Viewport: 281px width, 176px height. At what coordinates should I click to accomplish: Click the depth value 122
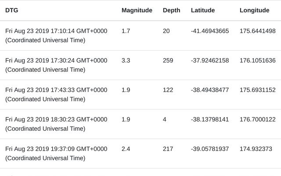tap(168, 90)
